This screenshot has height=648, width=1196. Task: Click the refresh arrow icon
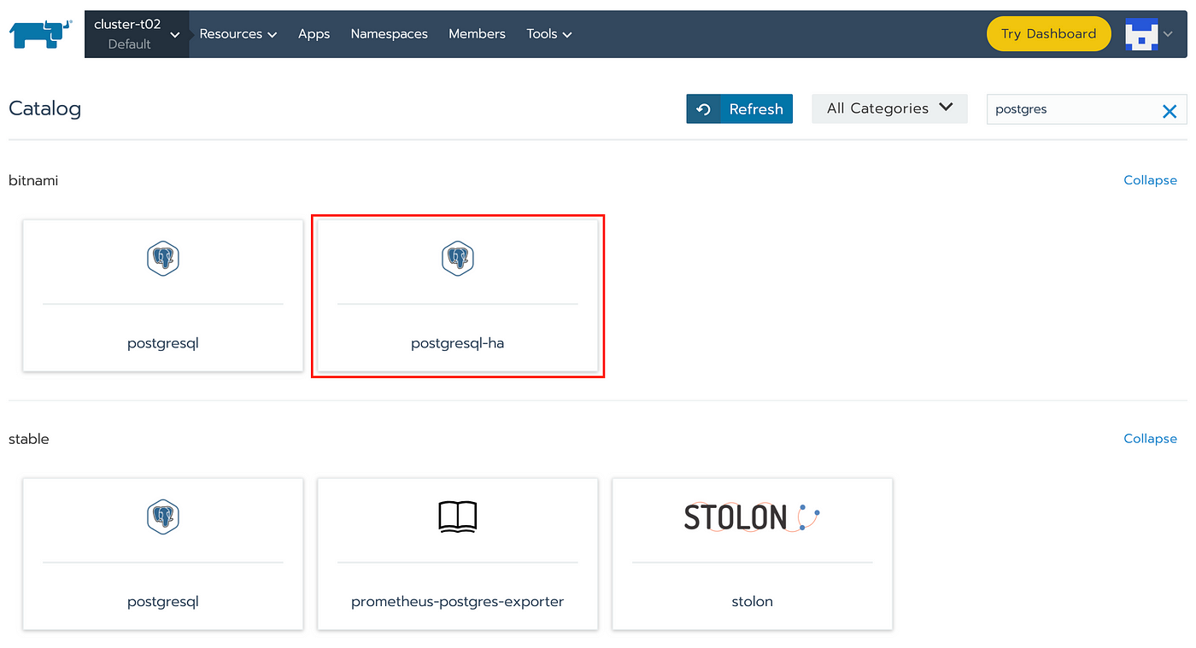click(704, 109)
